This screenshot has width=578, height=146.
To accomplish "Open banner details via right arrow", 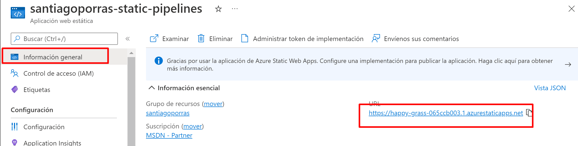I will [568, 64].
